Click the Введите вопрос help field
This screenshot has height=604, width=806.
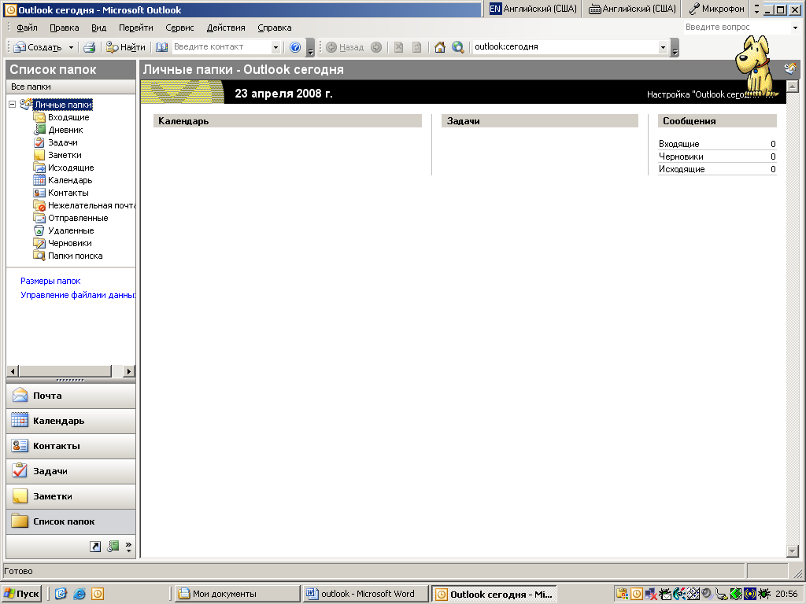click(x=737, y=28)
